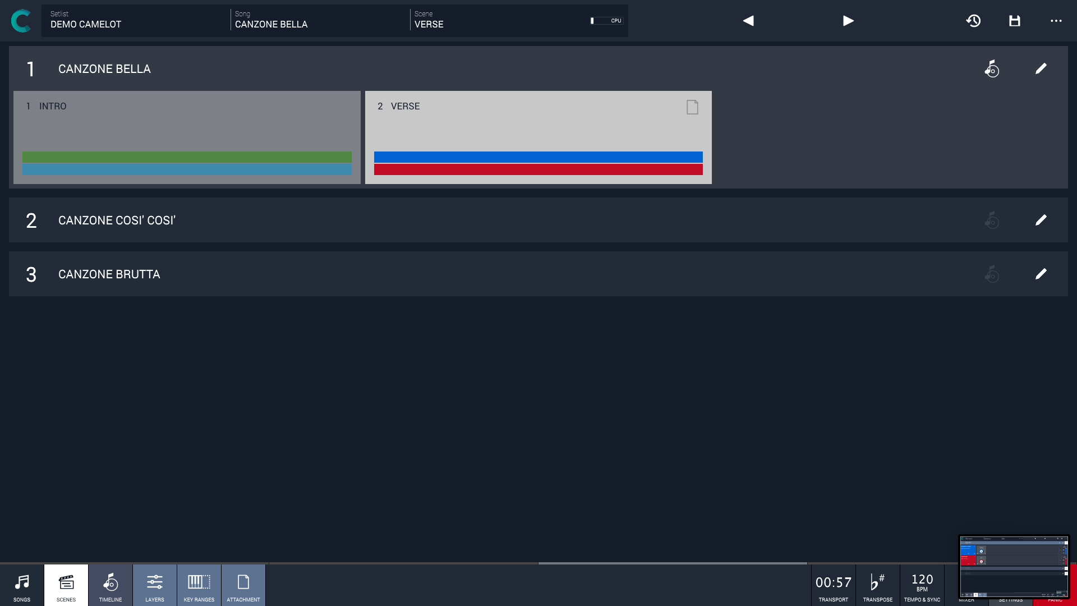
Task: Open the three-dots more options menu
Action: click(1056, 21)
